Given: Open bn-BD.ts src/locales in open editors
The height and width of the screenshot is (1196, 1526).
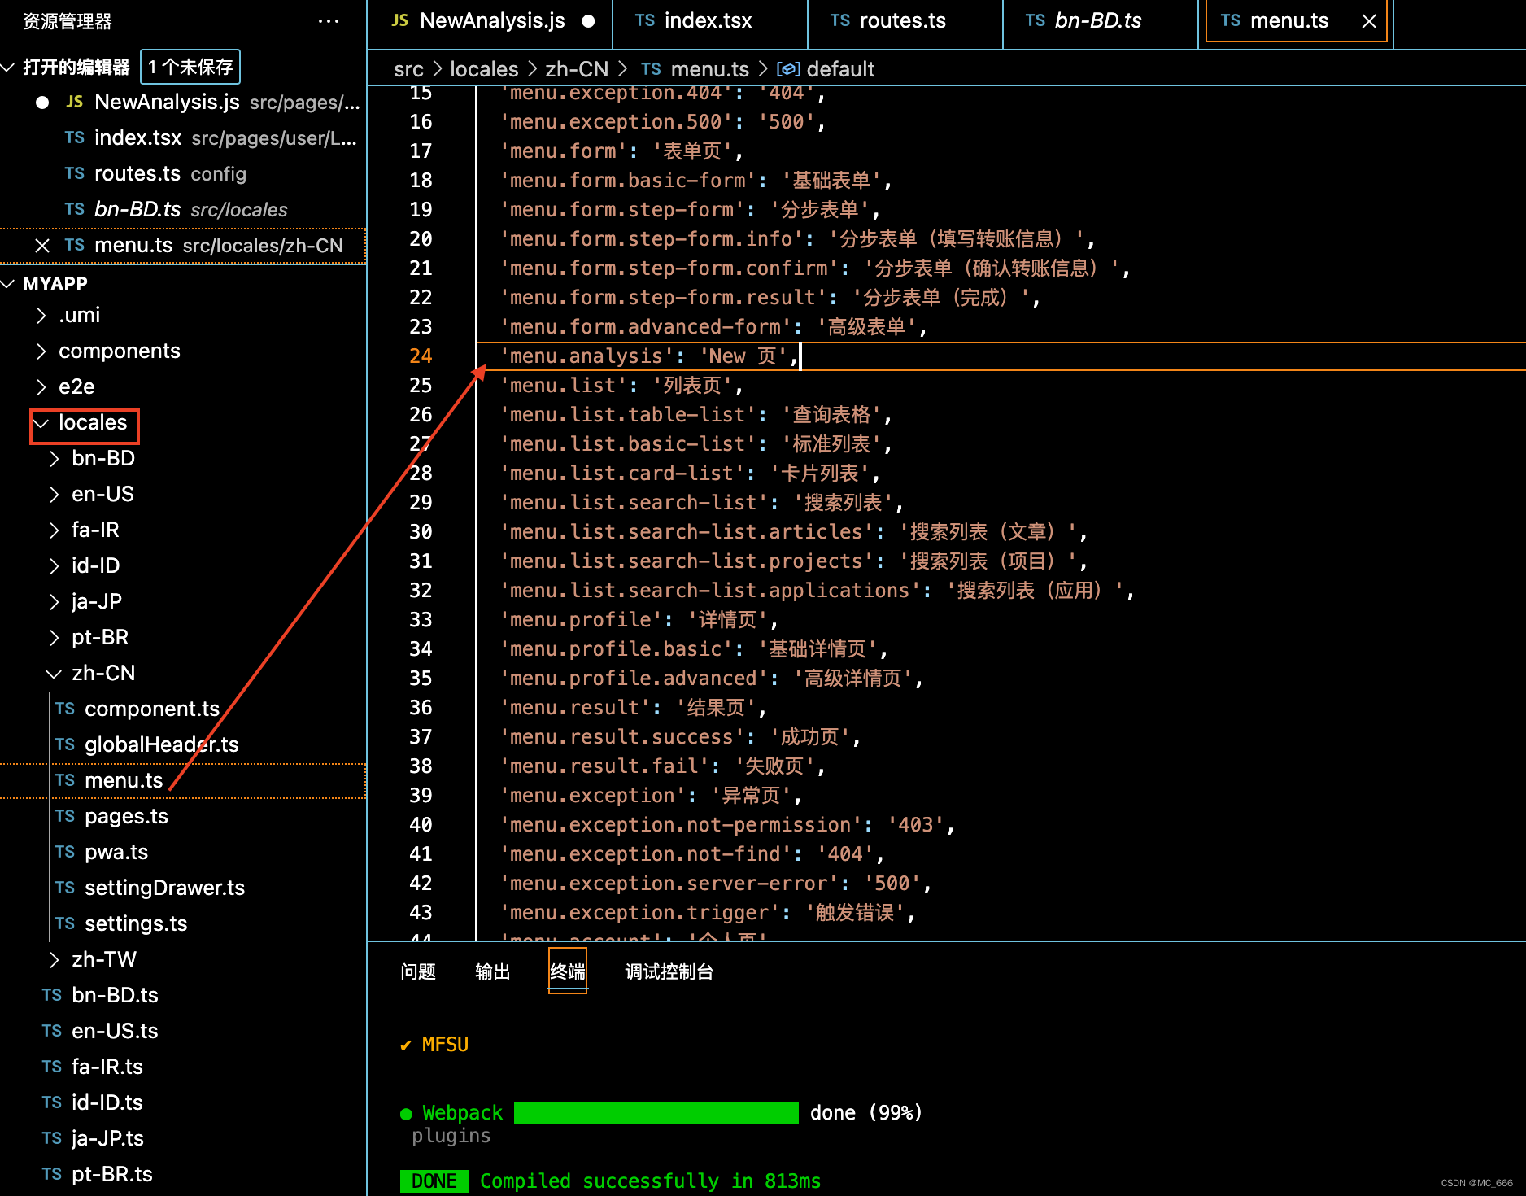Looking at the screenshot, I should coord(183,210).
